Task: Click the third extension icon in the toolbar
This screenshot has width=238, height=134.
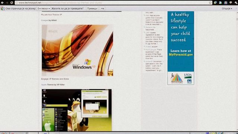Action: [x=226, y=3]
